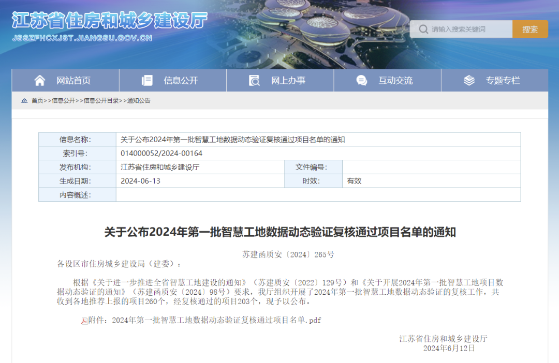Select 互动交流 in the navigation bar
Viewport: 559px width, 363px height.
[x=388, y=81]
